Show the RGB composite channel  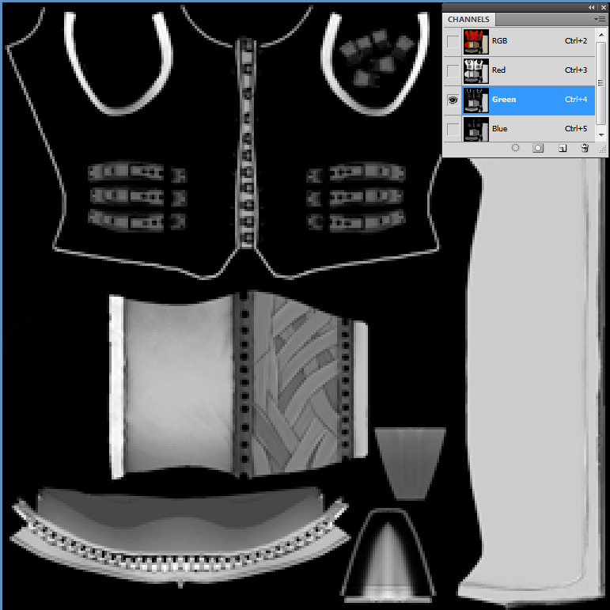pos(453,42)
